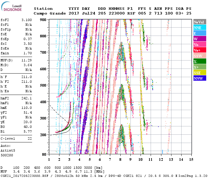Click the Vo- legend swatch
Viewport: 208px width, 178px height.
click(x=199, y=45)
